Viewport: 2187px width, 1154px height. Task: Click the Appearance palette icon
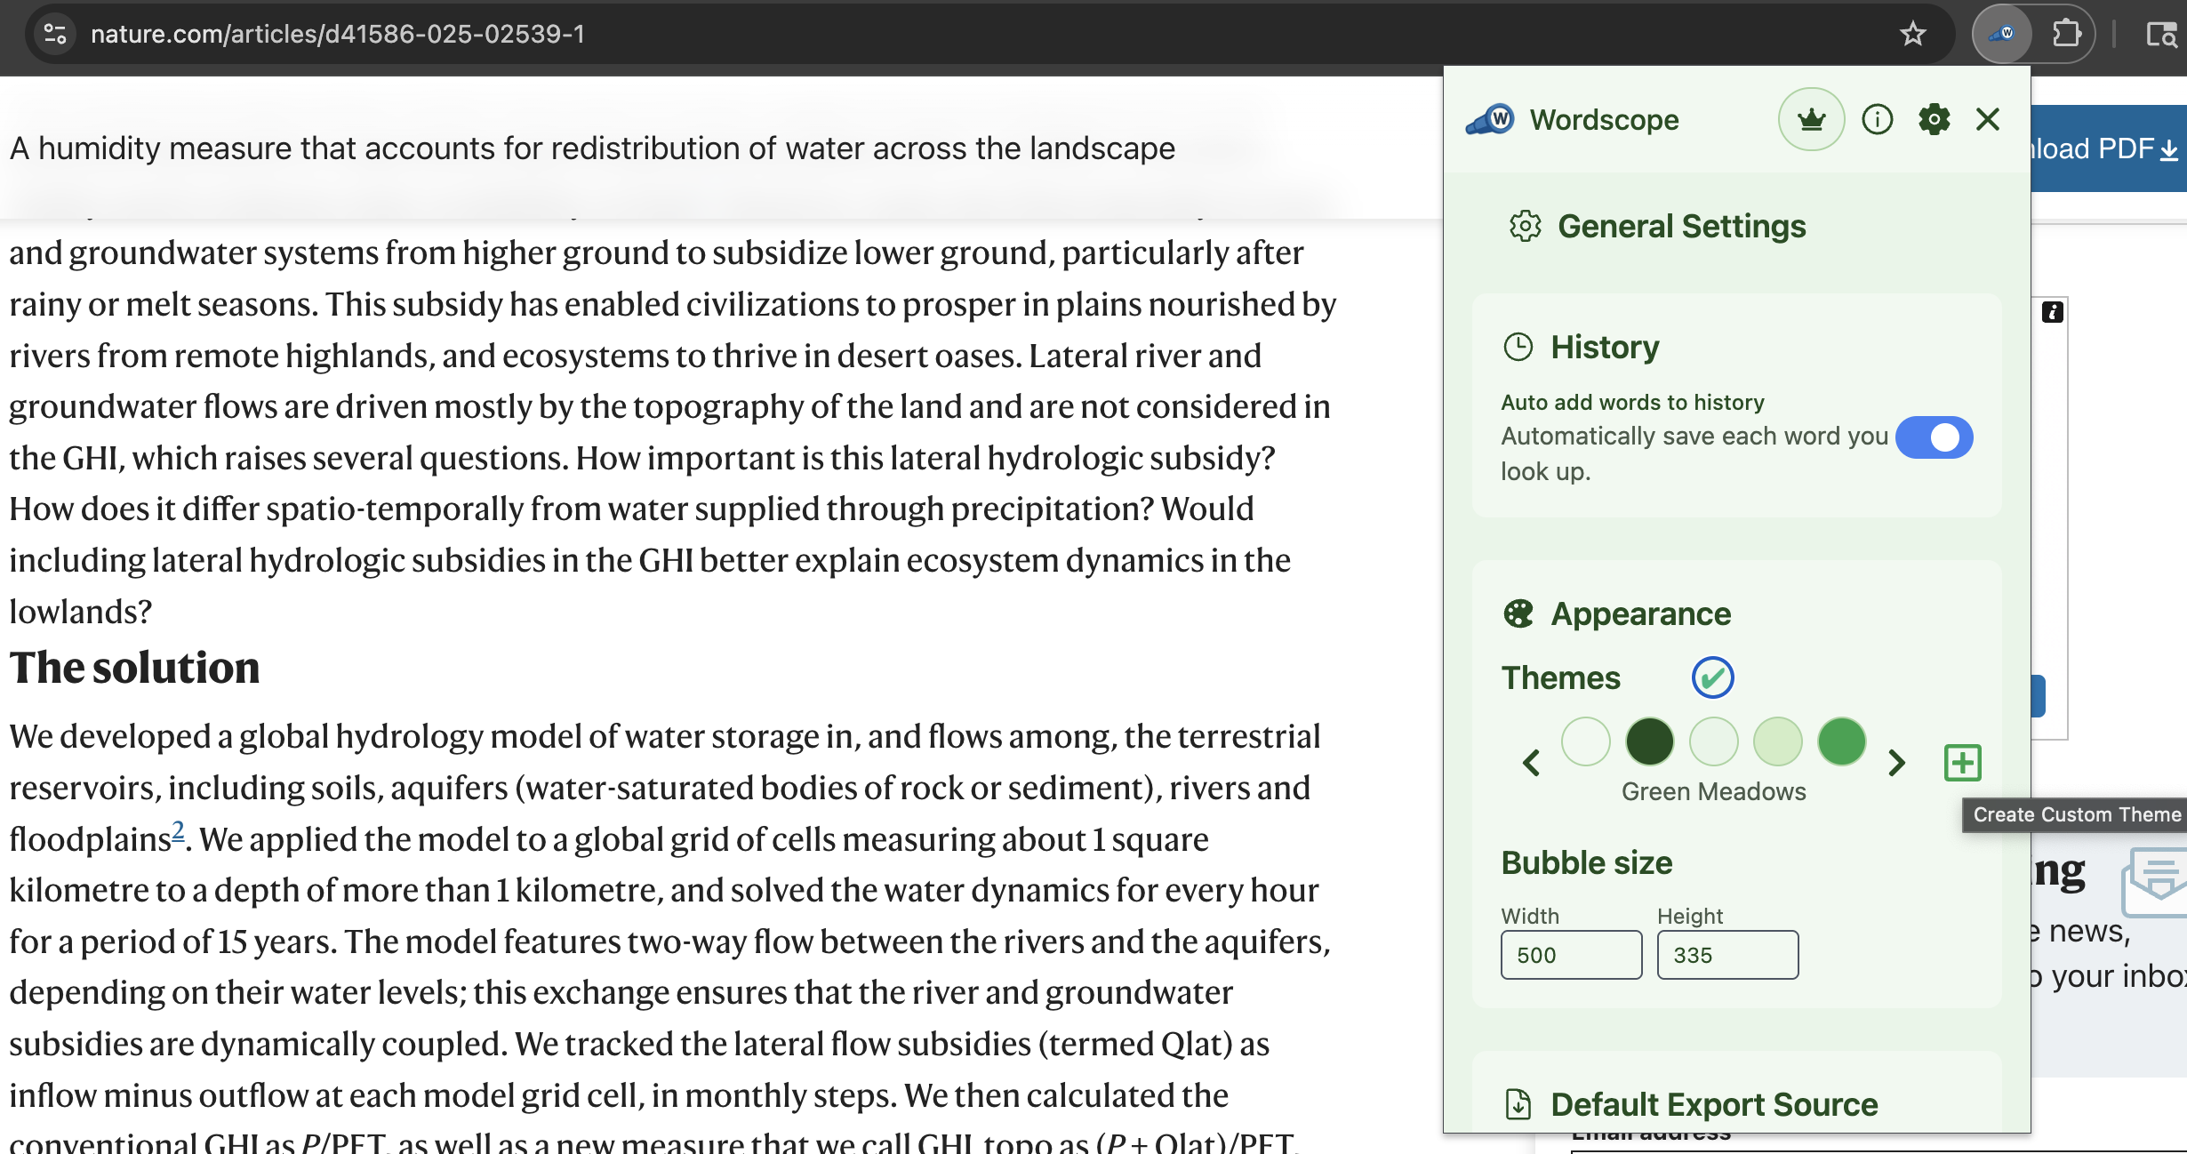click(1519, 613)
